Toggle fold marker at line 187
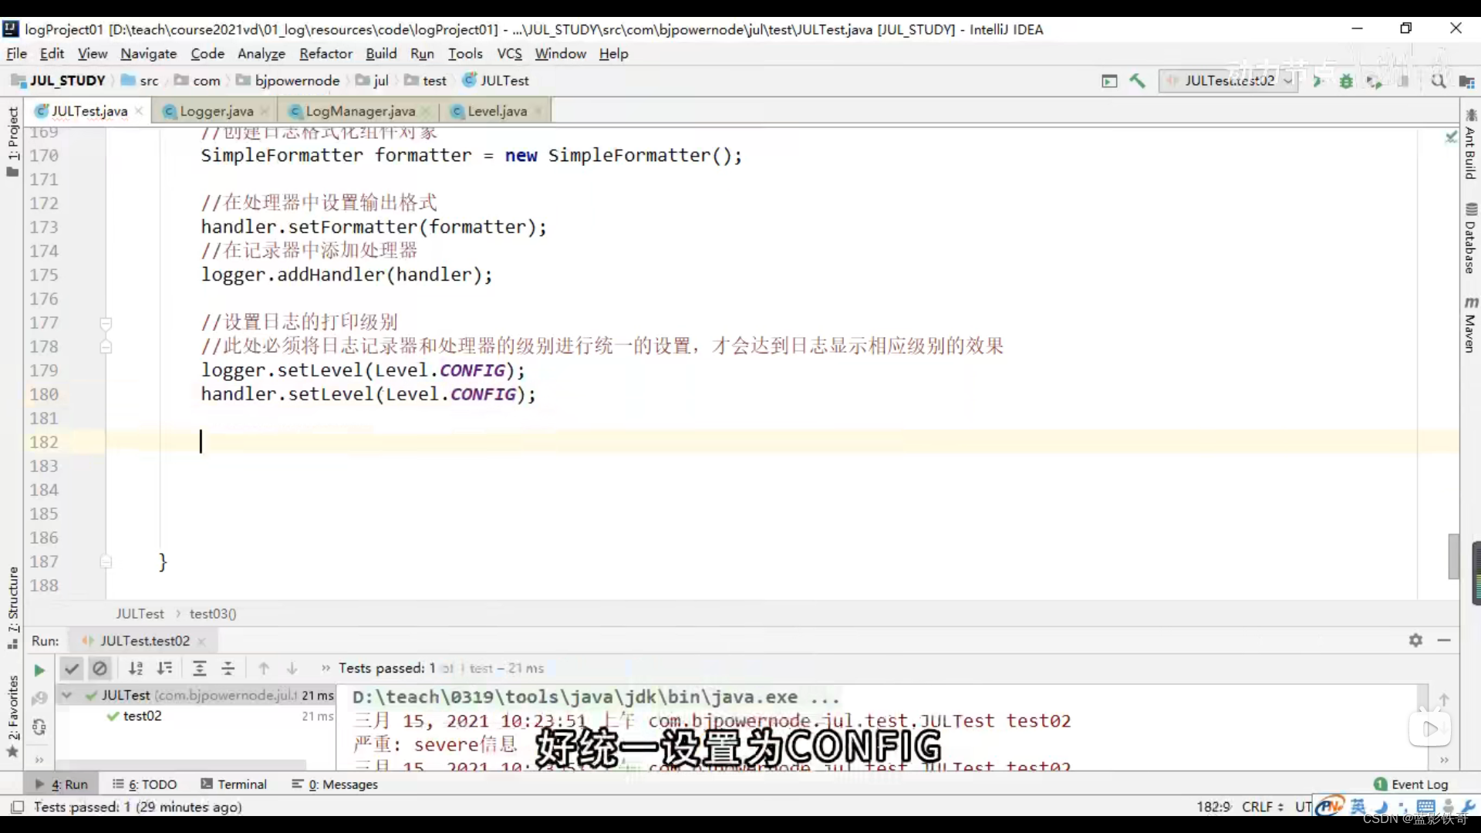This screenshot has width=1481, height=833. 106,562
